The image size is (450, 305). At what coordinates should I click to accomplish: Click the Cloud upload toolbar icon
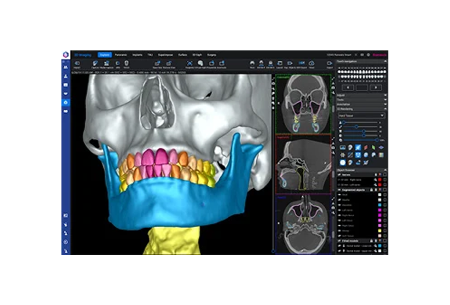[311, 64]
